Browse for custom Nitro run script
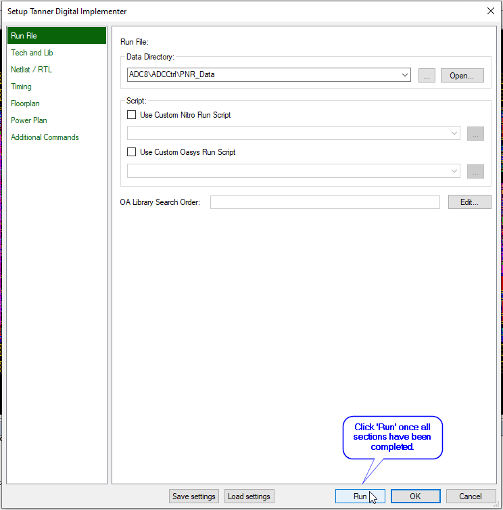 pos(475,134)
